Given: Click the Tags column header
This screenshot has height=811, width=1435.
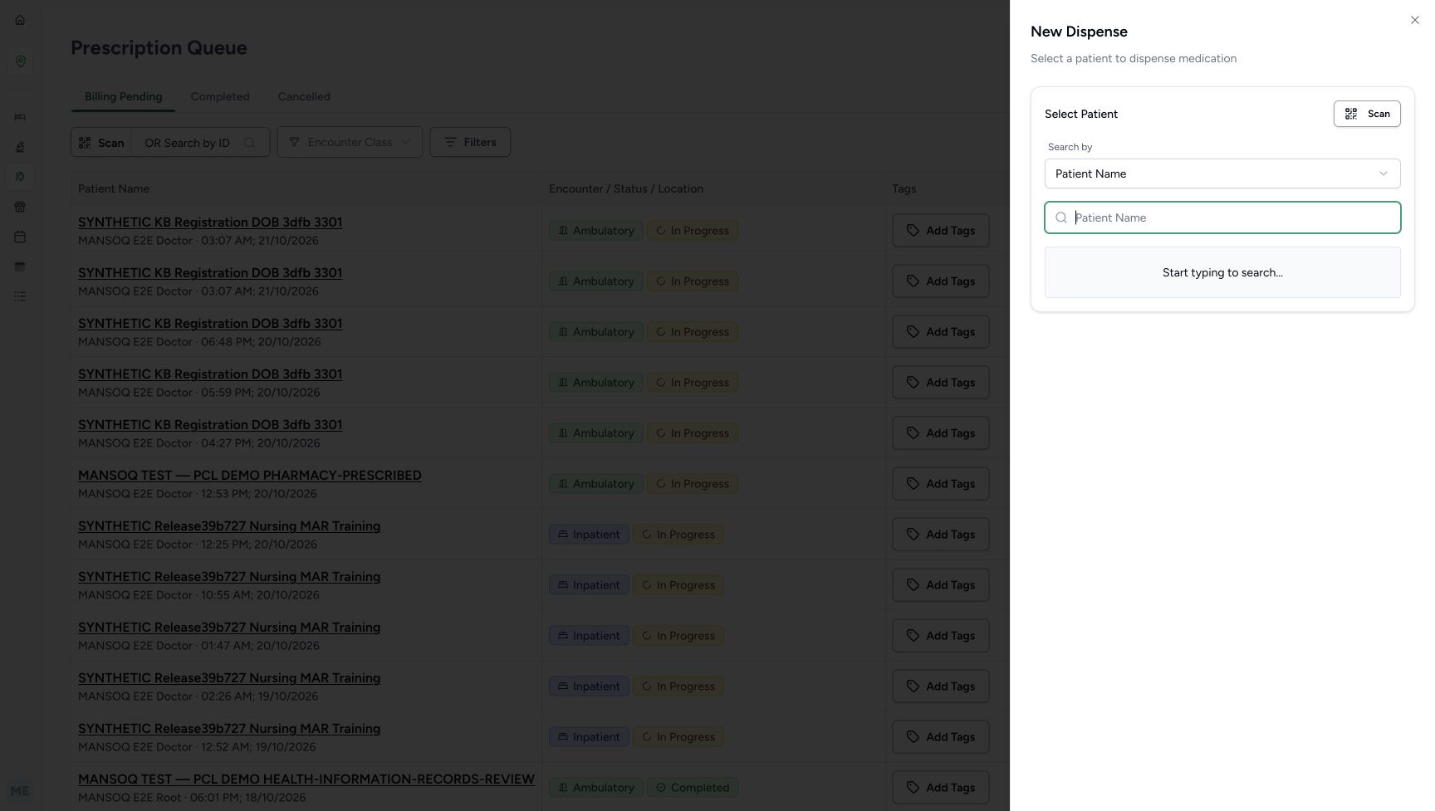Looking at the screenshot, I should pos(904,188).
